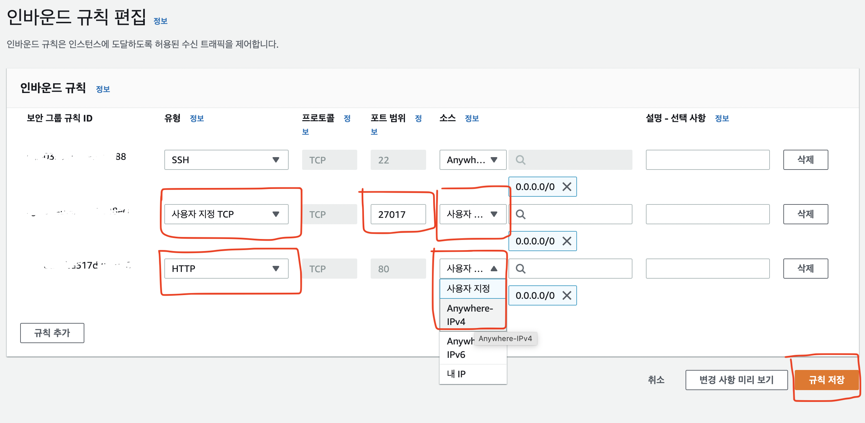Remove 0.0.0.0/0 chip from port 27017 rule
Viewport: 865px width, 423px height.
pos(567,241)
